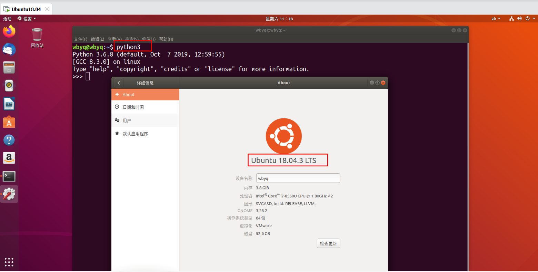This screenshot has height=272, width=538.
Task: Launch Thunderbird mail from the dock
Action: tap(9, 49)
